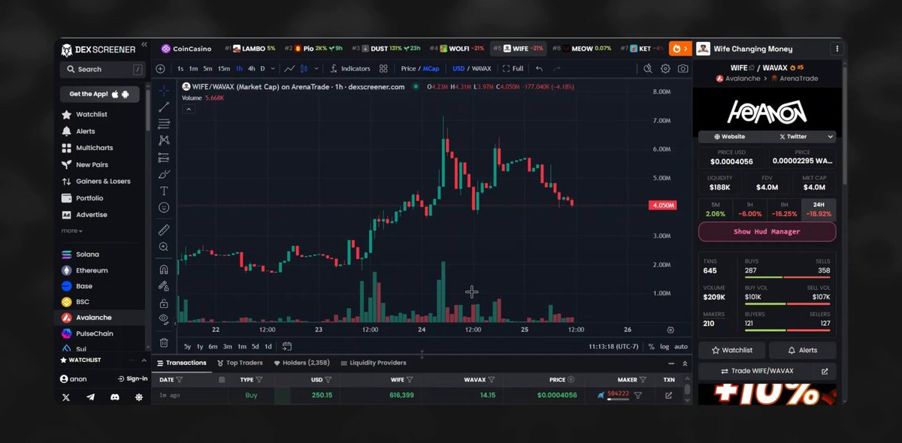This screenshot has width=902, height=443.
Task: Select the ruler measure tool
Action: click(164, 230)
